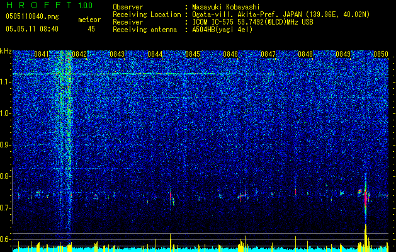The height and width of the screenshot is (252, 396).
Task: Click the 0843 time marker
Action: [117, 54]
